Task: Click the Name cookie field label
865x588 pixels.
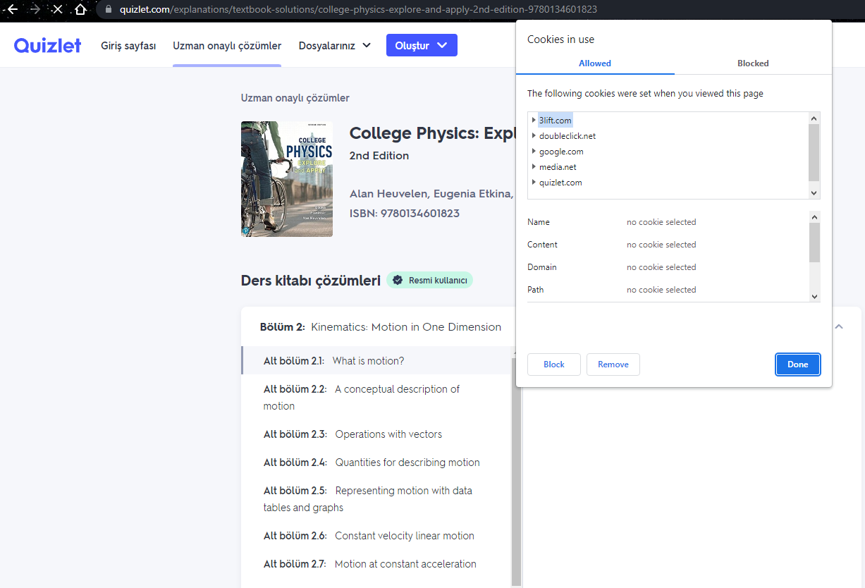Action: 539,222
